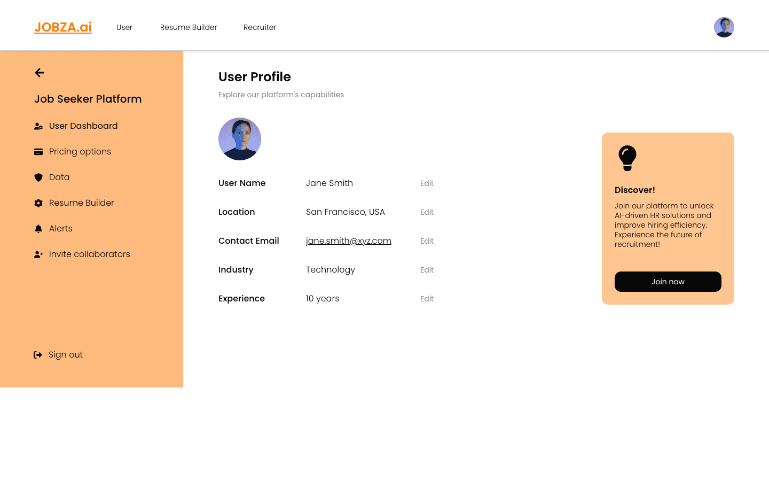Click the 'Jane Smith' name value

pyautogui.click(x=329, y=183)
